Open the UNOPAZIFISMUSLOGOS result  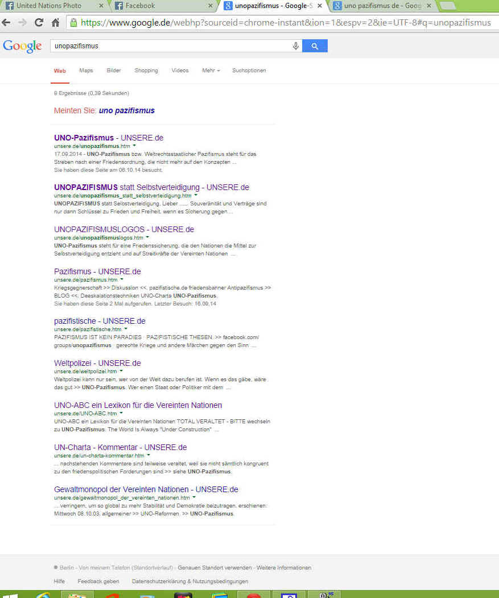tap(124, 229)
